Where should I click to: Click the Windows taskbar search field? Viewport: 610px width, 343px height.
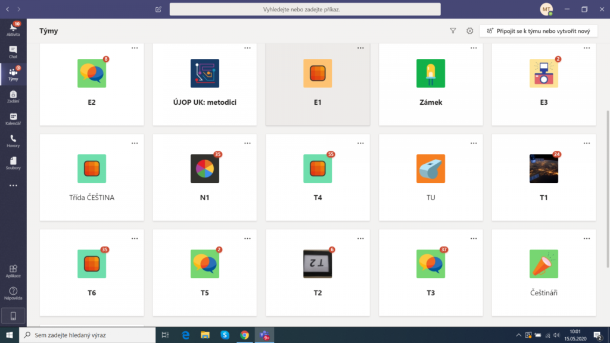[87, 335]
